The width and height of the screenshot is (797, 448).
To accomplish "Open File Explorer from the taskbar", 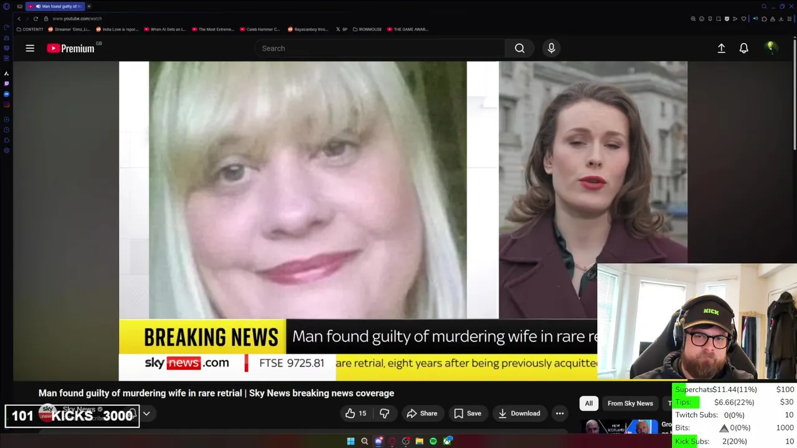I will click(x=419, y=441).
